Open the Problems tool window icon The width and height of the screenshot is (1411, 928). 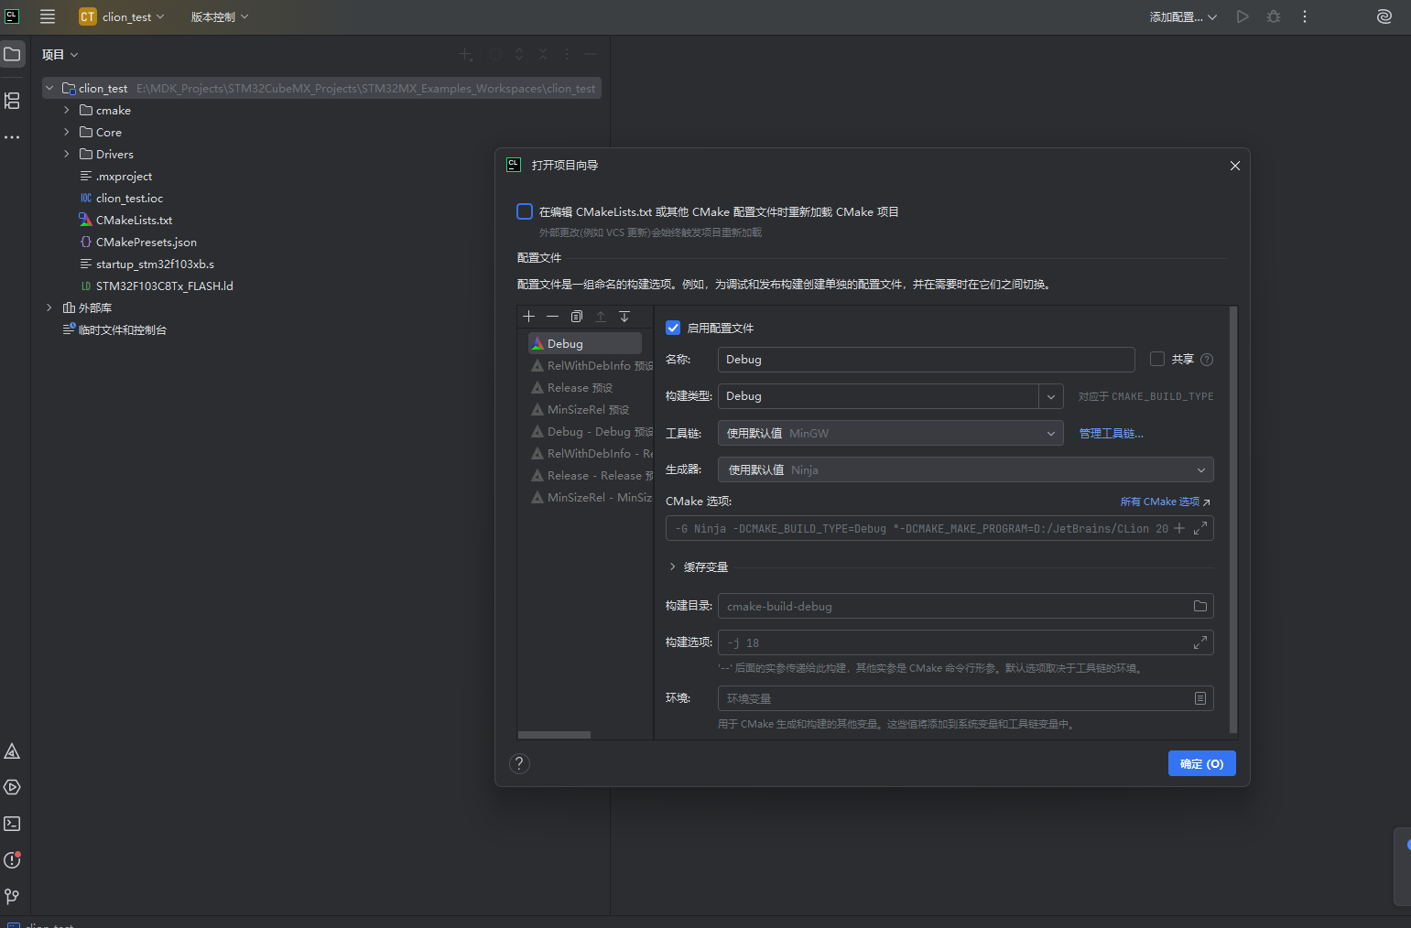point(12,860)
